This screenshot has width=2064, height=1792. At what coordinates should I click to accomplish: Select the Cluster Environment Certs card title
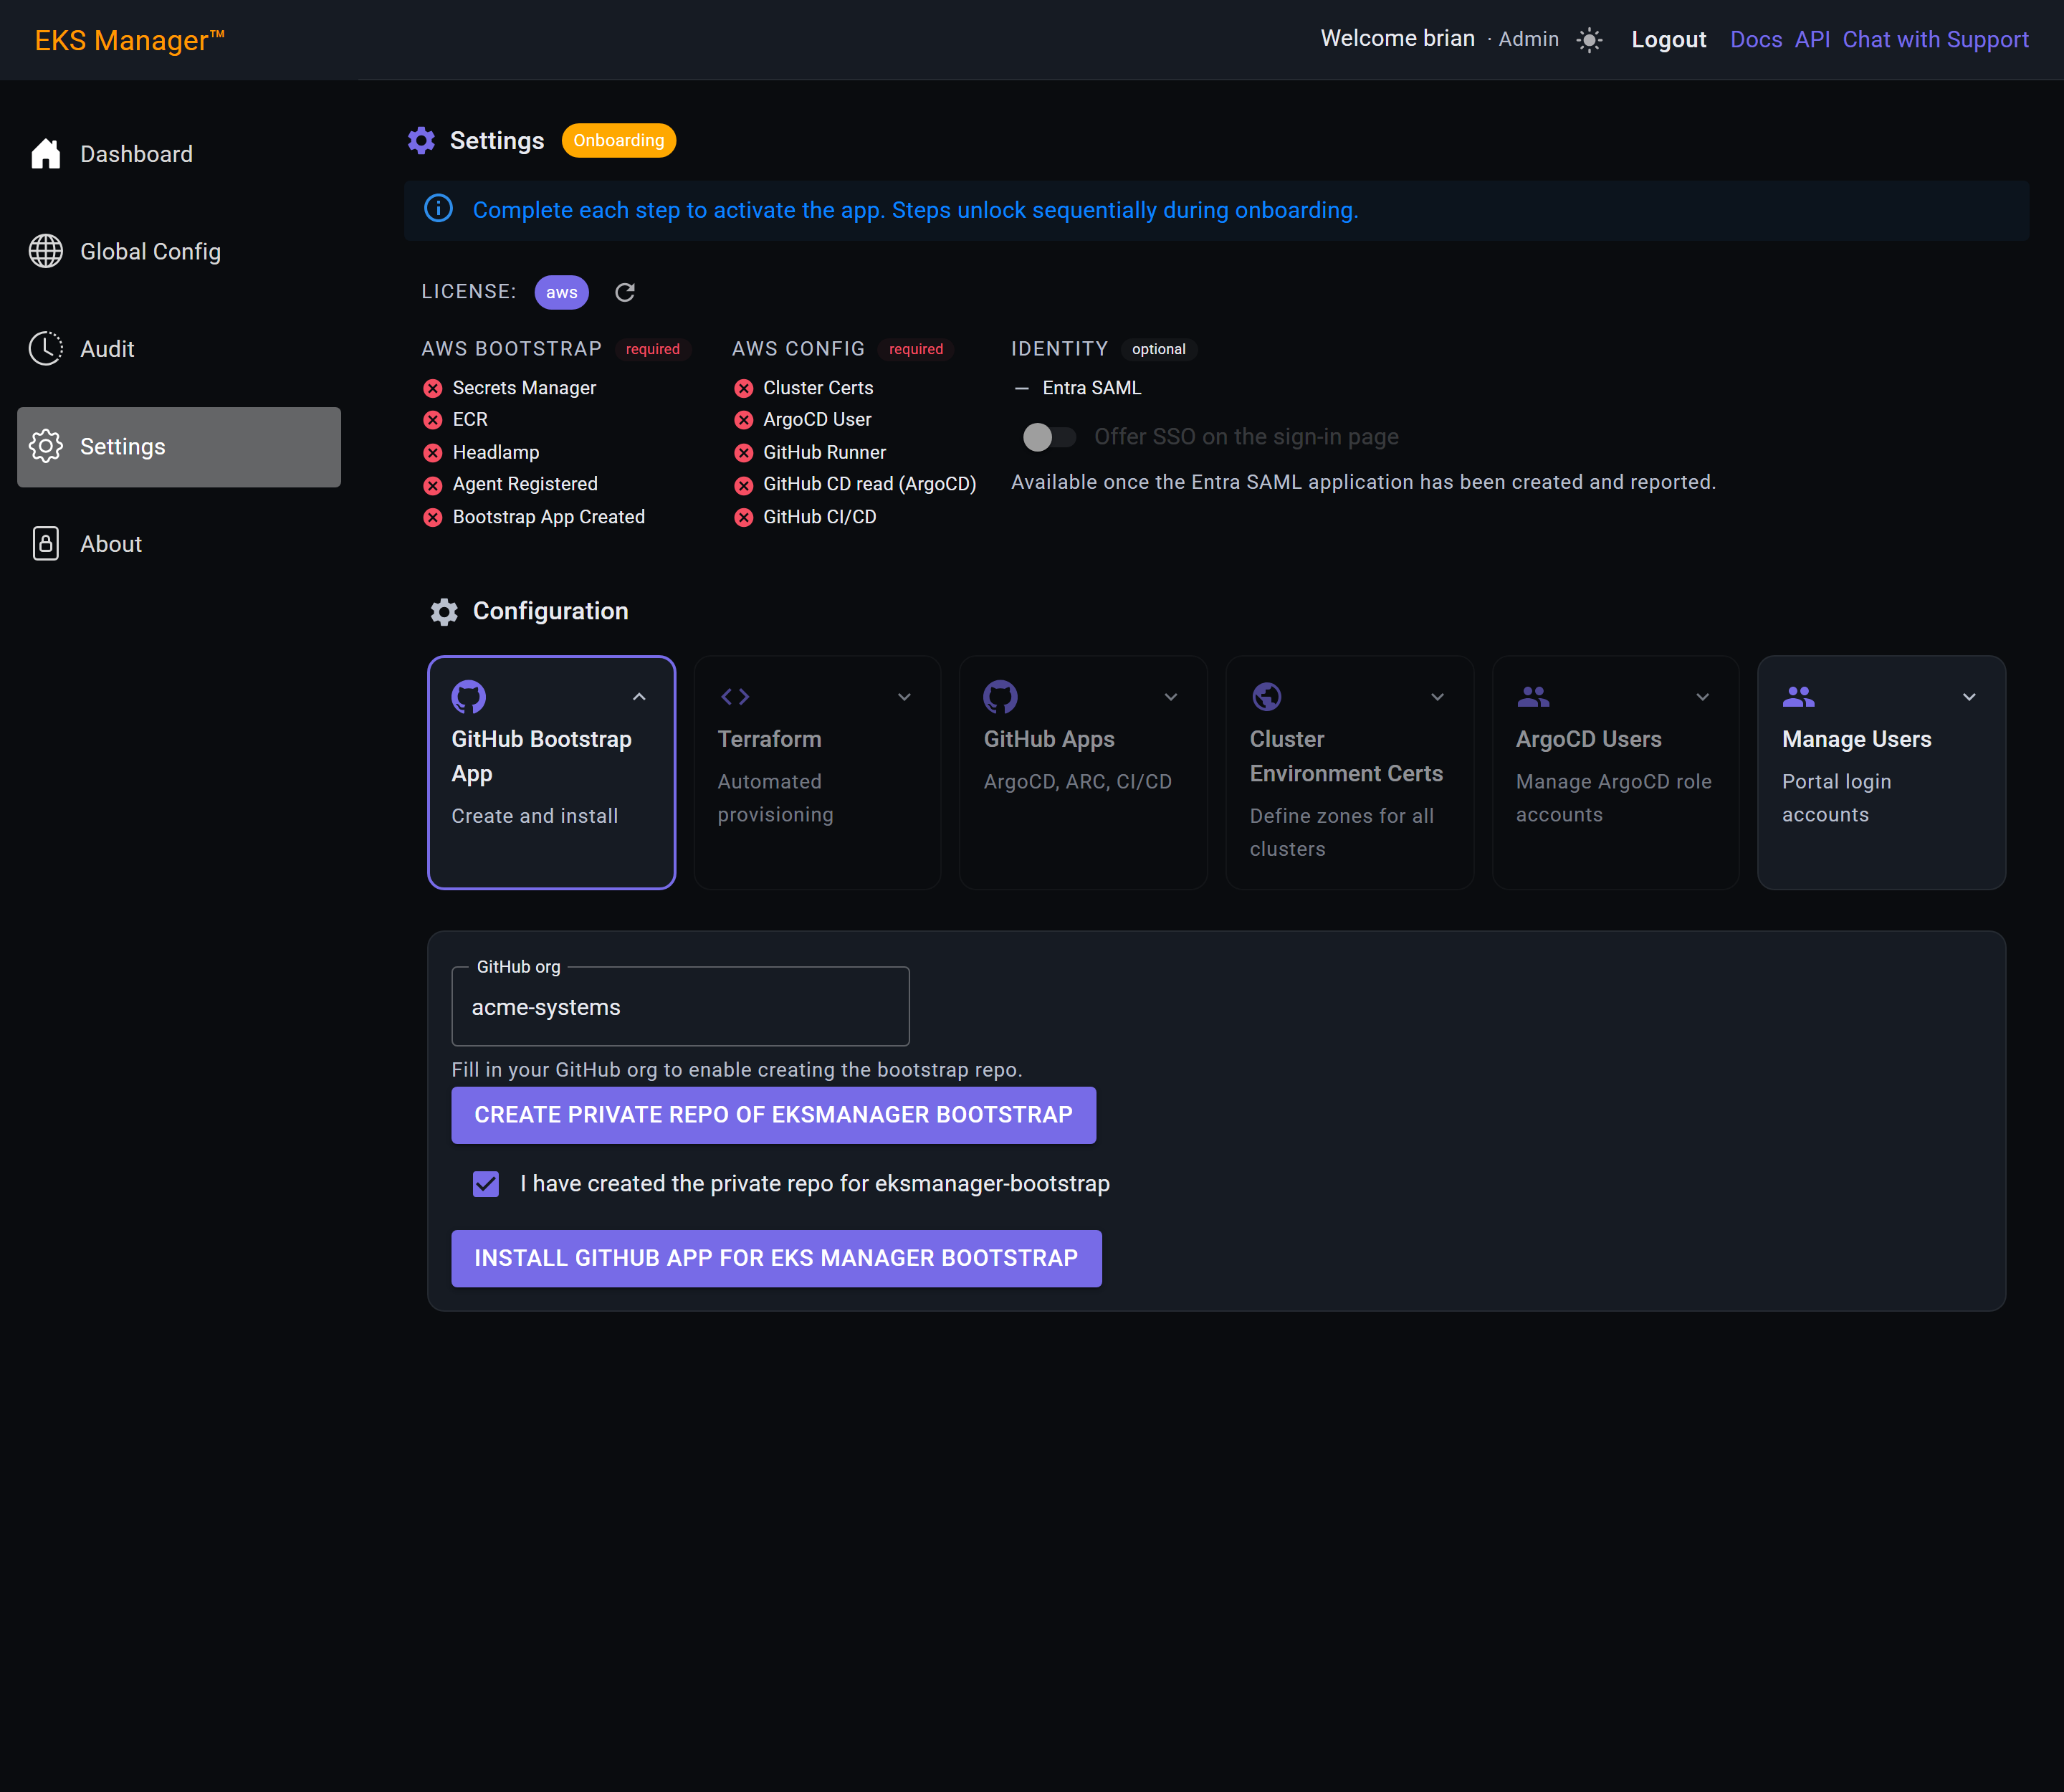click(x=1346, y=756)
